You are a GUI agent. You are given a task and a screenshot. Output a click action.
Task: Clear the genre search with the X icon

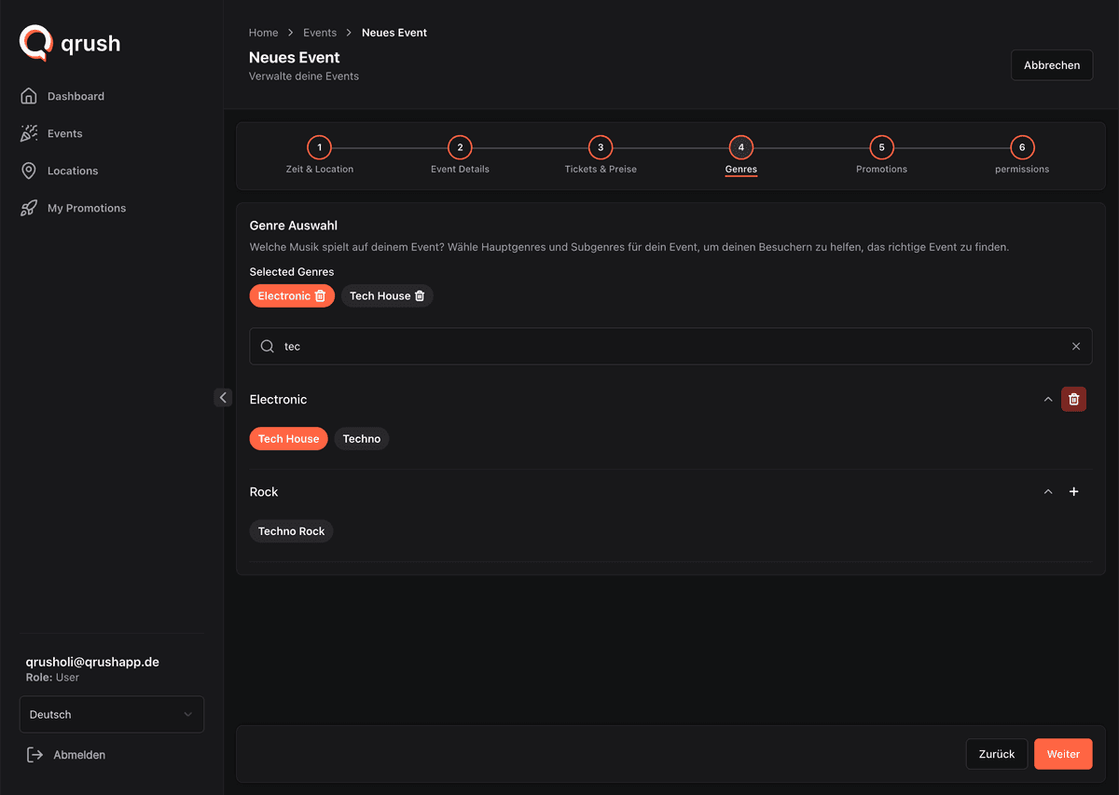[1076, 346]
